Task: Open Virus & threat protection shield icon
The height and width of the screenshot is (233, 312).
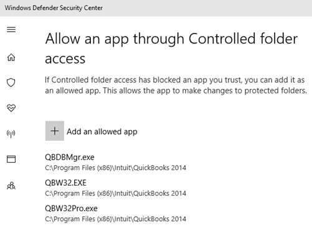Action: 11,82
